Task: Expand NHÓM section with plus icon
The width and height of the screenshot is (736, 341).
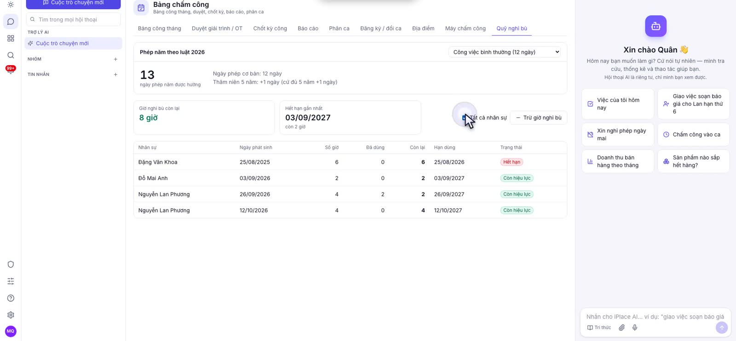Action: coord(115,59)
